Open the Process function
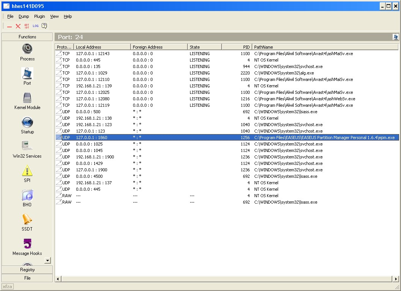401x291 pixels. pos(27,52)
